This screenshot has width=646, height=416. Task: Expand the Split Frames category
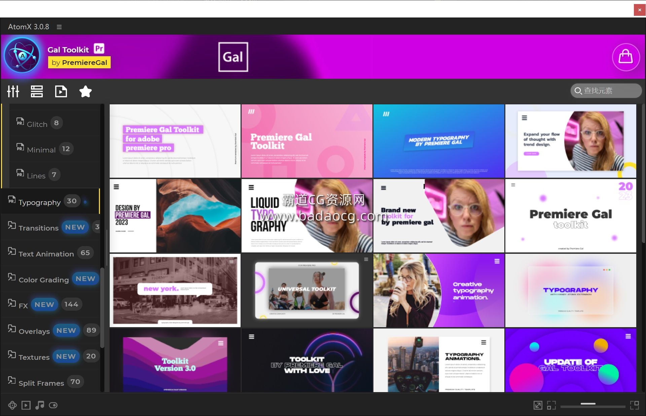[x=50, y=382]
